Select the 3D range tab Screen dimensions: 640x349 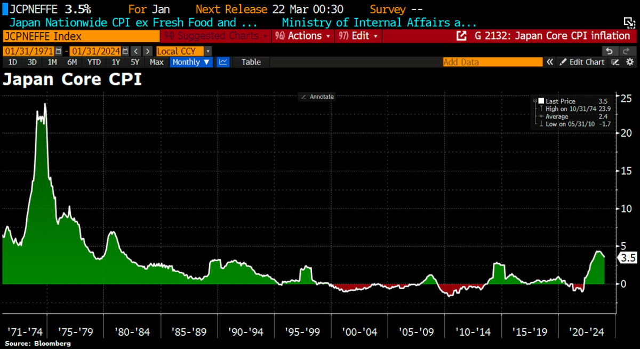tap(32, 62)
